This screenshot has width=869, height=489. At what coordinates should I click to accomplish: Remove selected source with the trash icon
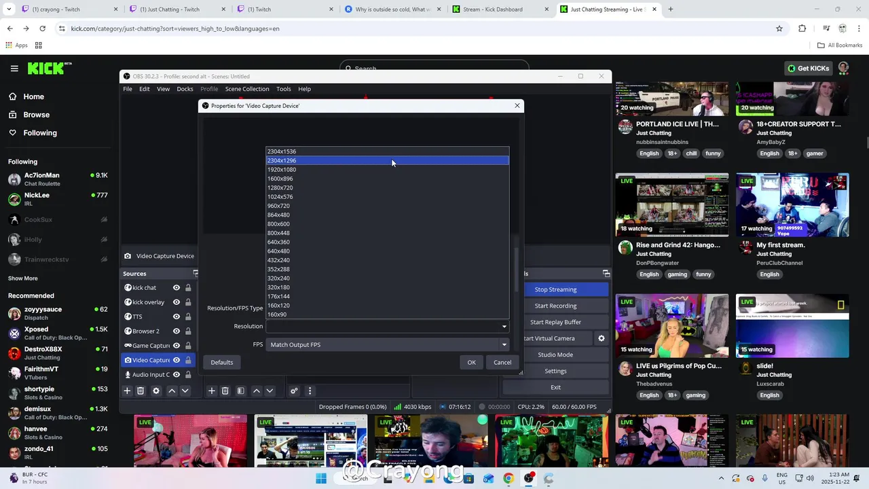point(141,391)
